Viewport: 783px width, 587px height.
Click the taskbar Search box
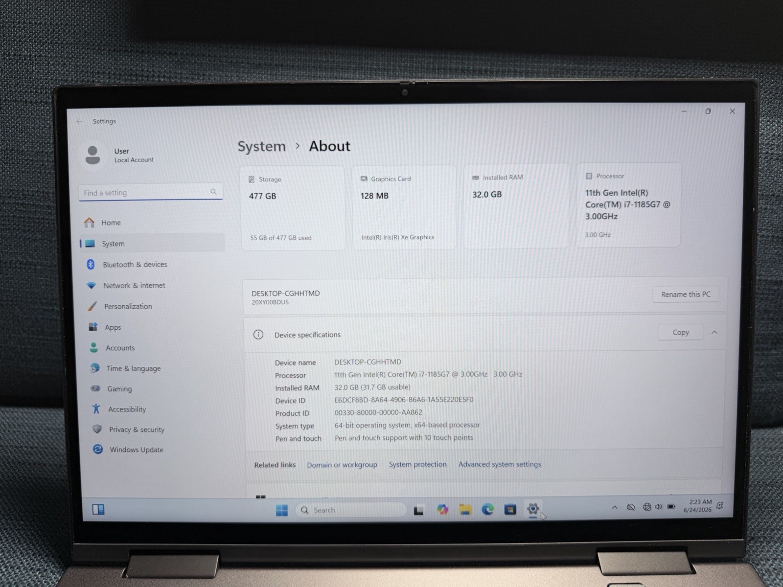click(351, 510)
